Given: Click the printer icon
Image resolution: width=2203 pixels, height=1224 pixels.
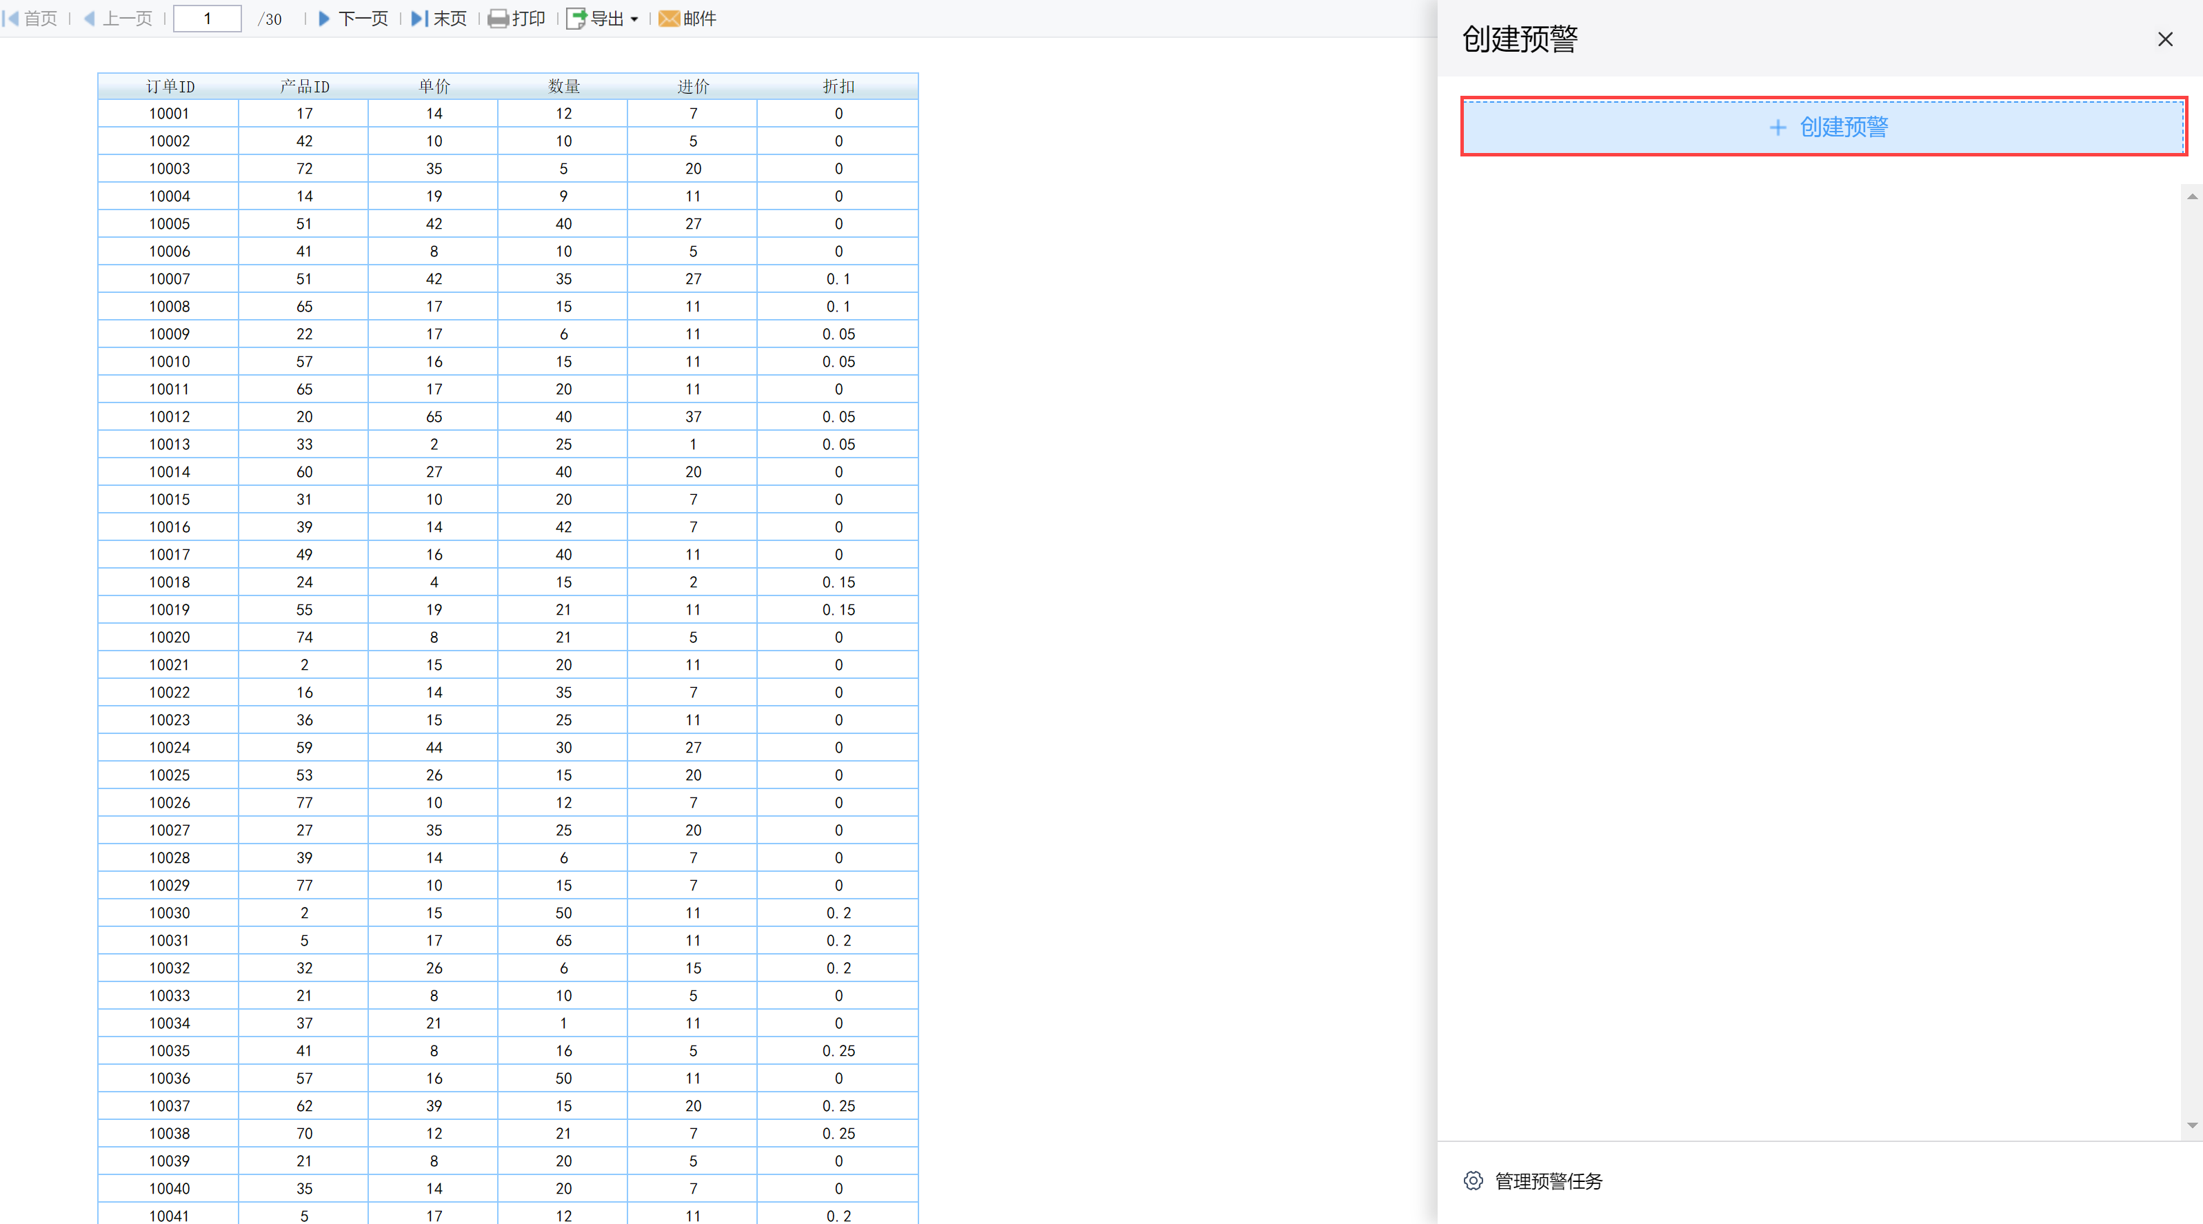Looking at the screenshot, I should point(498,19).
